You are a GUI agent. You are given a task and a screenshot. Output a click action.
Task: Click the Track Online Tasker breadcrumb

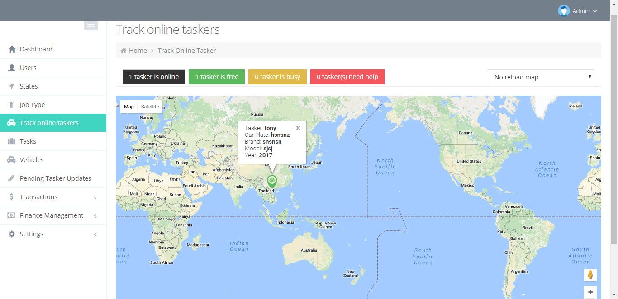(x=187, y=51)
